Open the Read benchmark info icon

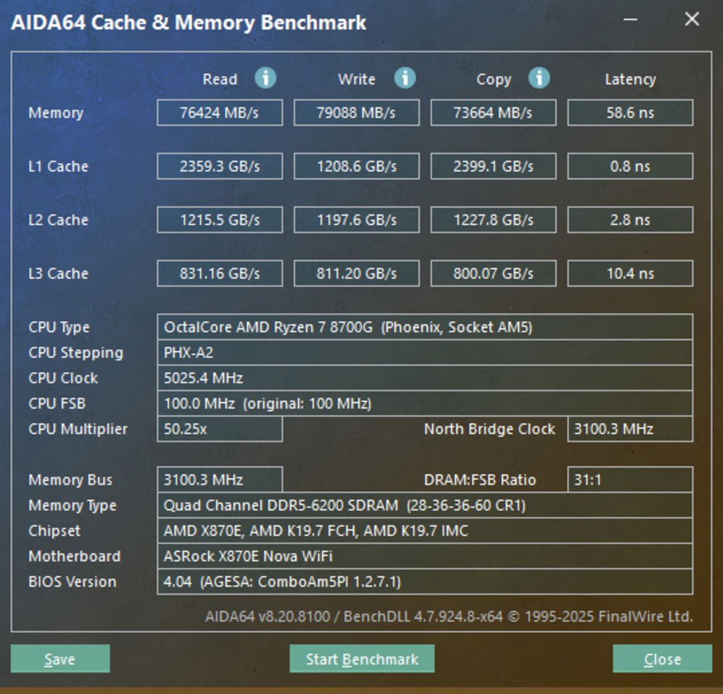click(x=266, y=78)
